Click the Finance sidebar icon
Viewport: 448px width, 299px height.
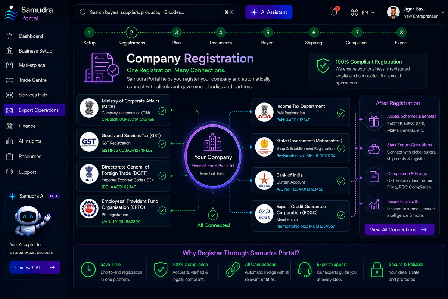pyautogui.click(x=10, y=126)
